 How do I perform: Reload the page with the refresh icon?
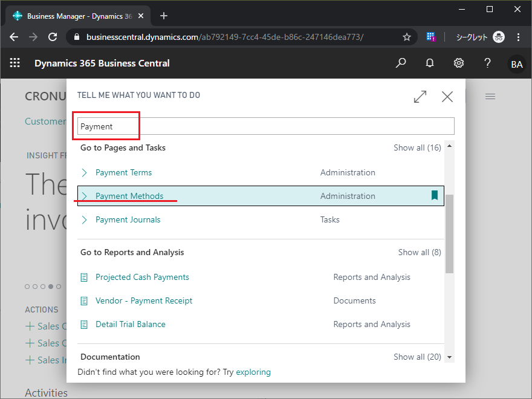point(53,37)
